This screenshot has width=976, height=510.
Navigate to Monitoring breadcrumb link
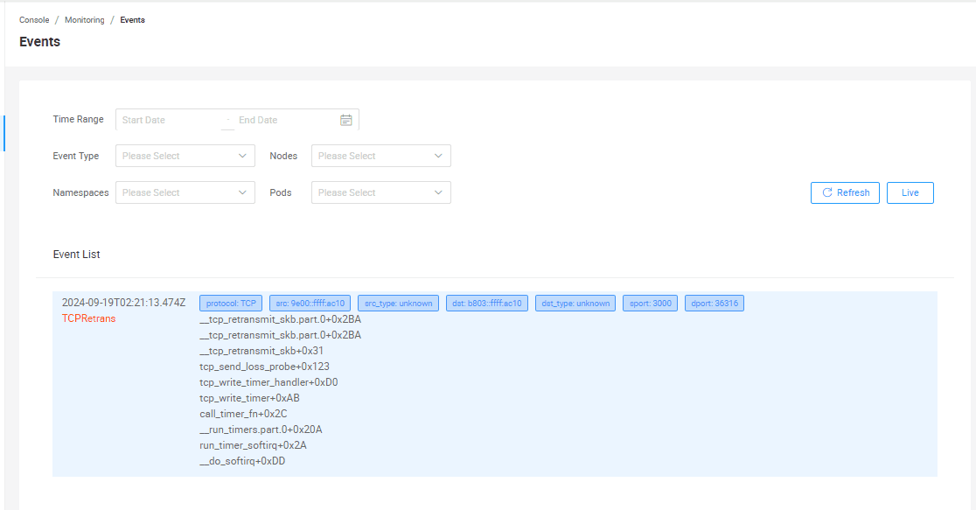click(84, 20)
